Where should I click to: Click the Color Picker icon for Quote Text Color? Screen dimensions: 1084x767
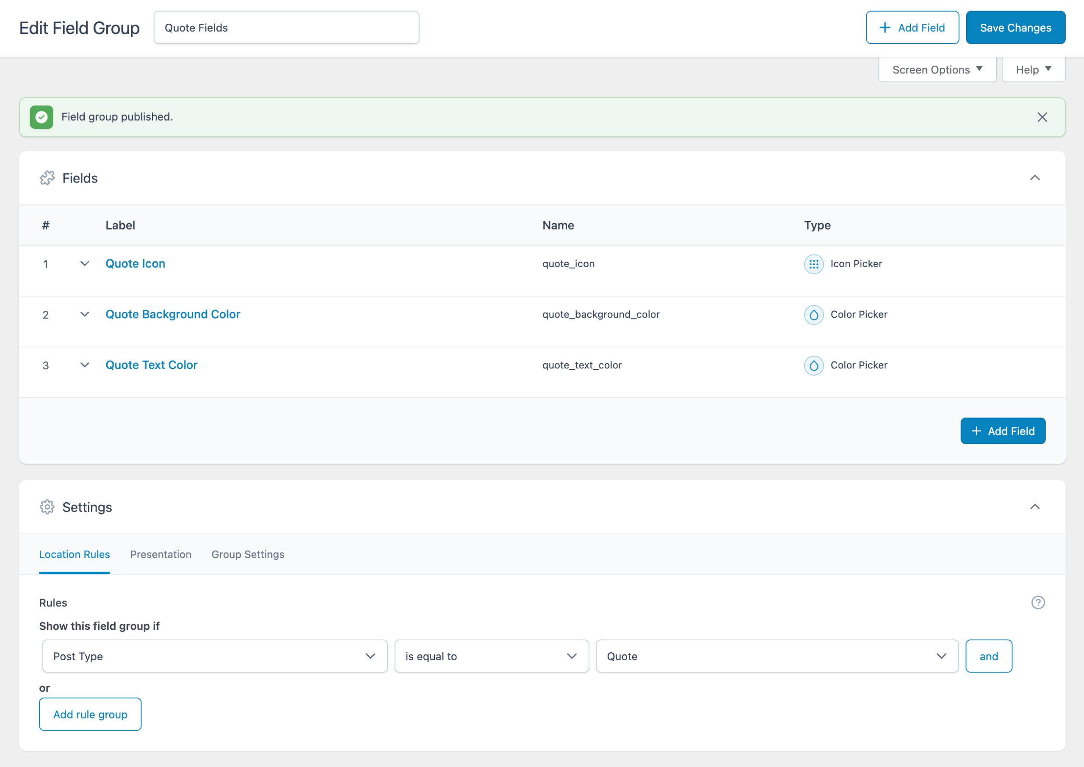click(x=813, y=365)
